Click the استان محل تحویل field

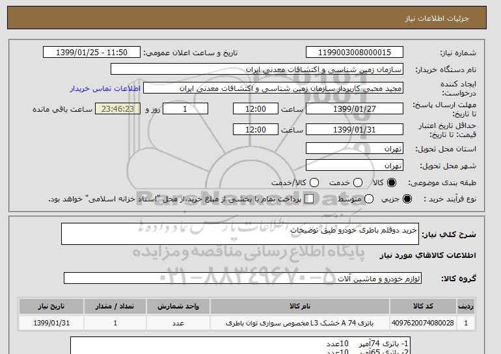(x=355, y=149)
